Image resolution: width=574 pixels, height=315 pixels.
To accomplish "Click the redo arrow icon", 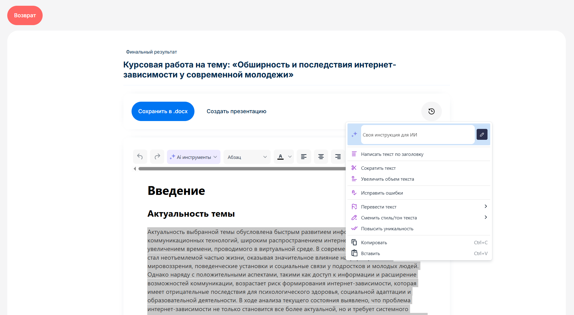I will tap(157, 157).
